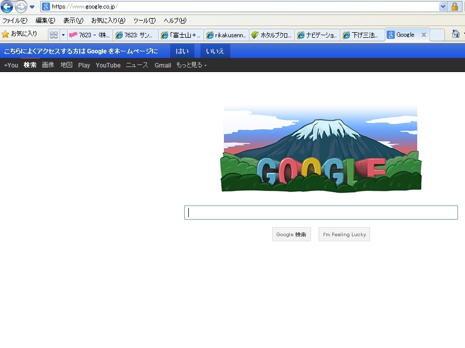
Task: Click はい to set Google as homepage
Action: click(x=182, y=51)
